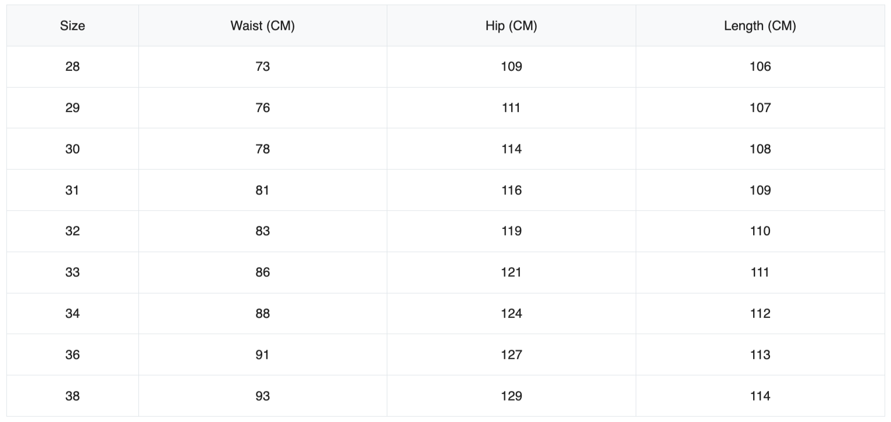Click size 31 in the Size column
The image size is (891, 422).
click(x=72, y=190)
